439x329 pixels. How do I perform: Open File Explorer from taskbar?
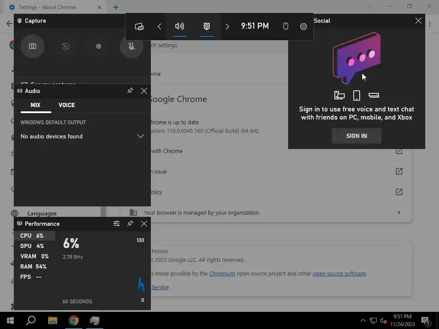pos(52,320)
